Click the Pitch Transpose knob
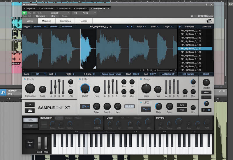 tap(30, 88)
